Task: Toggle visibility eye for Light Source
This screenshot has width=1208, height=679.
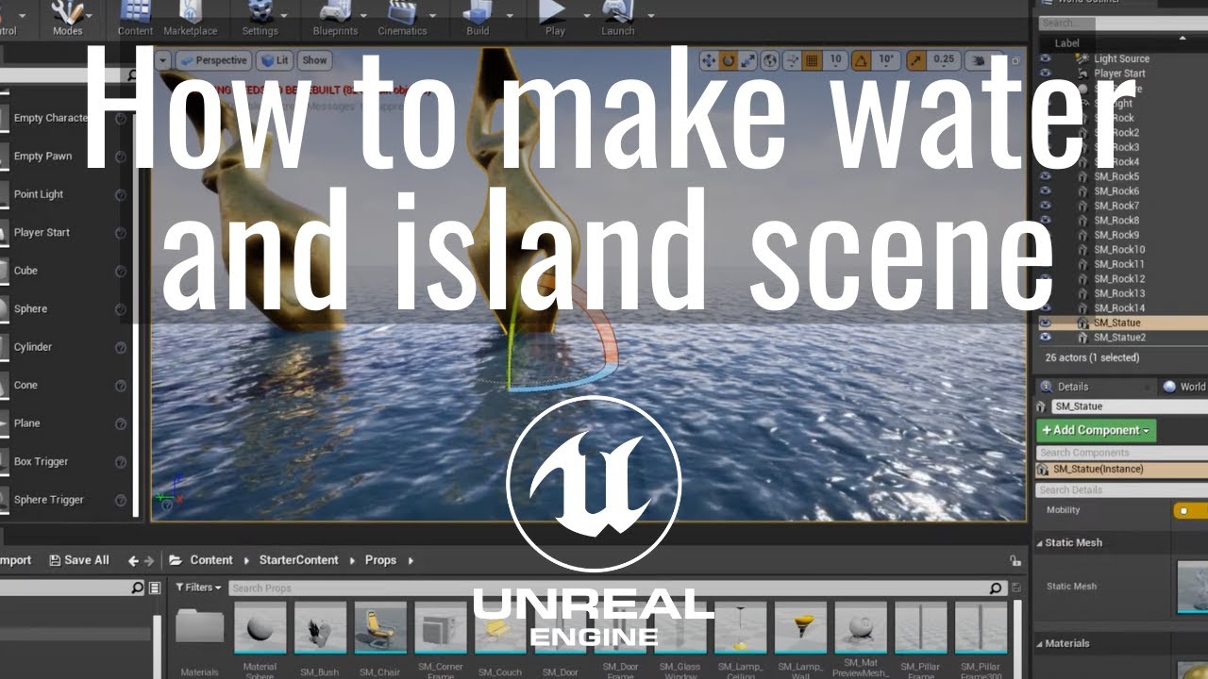Action: pyautogui.click(x=1045, y=58)
